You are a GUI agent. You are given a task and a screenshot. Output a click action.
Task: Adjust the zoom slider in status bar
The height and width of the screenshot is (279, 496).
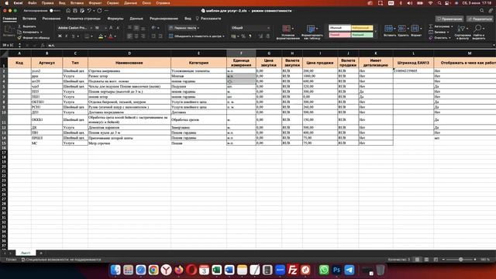461,260
